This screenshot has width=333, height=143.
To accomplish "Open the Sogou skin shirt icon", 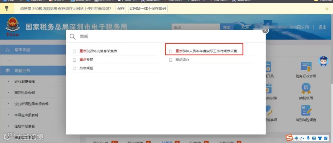I will click(320, 138).
